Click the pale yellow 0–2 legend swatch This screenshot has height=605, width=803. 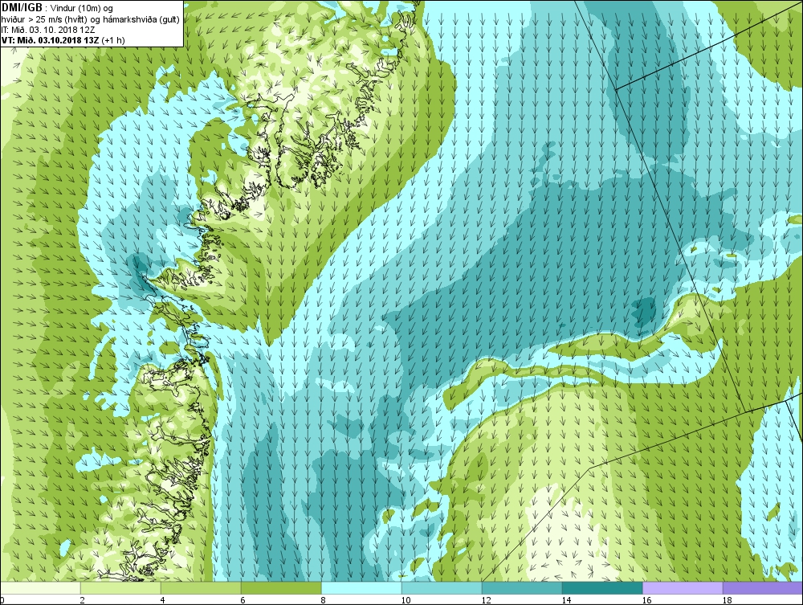click(x=40, y=587)
